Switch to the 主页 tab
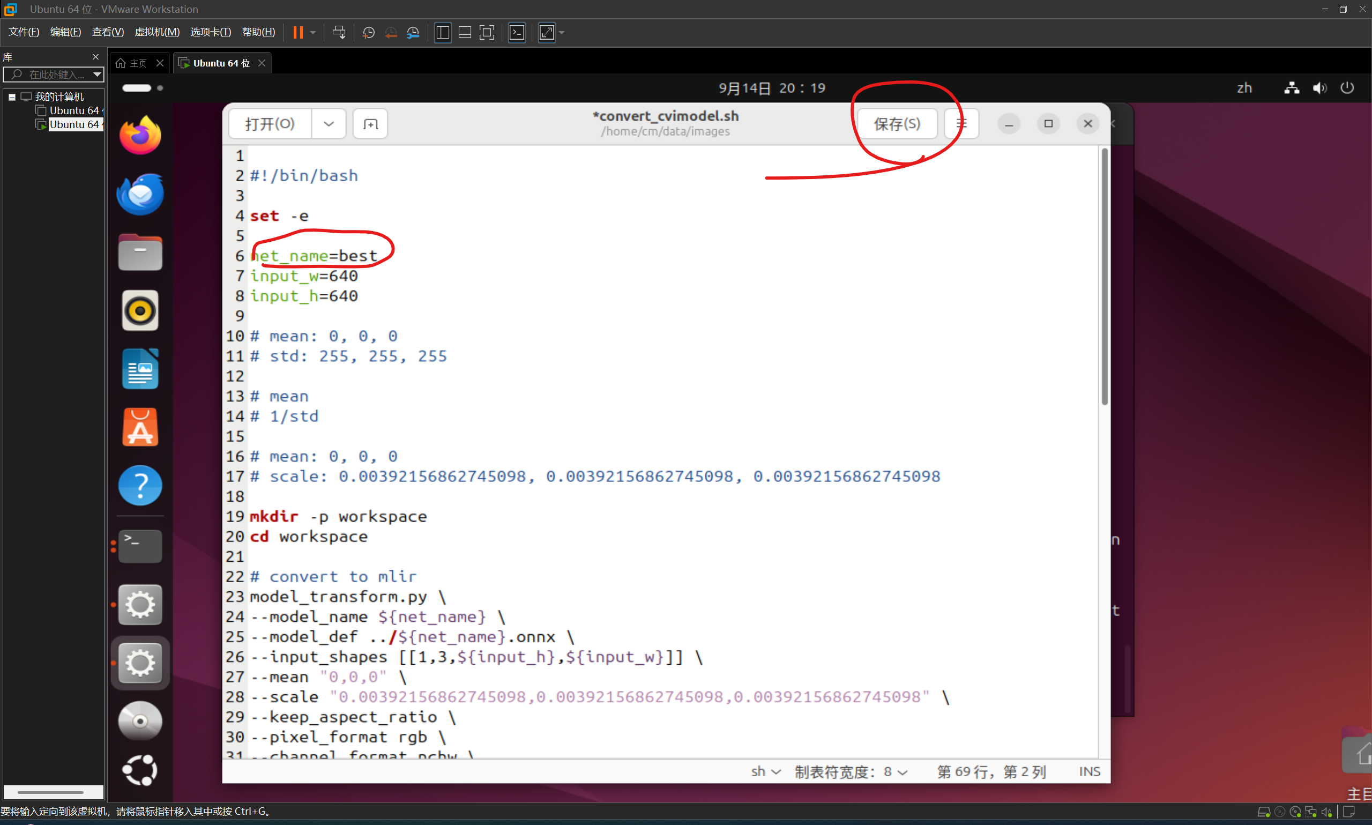This screenshot has width=1372, height=825. pyautogui.click(x=137, y=63)
